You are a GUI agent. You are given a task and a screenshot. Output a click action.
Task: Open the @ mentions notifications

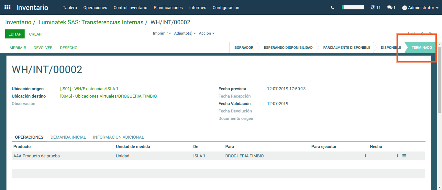pyautogui.click(x=375, y=7)
